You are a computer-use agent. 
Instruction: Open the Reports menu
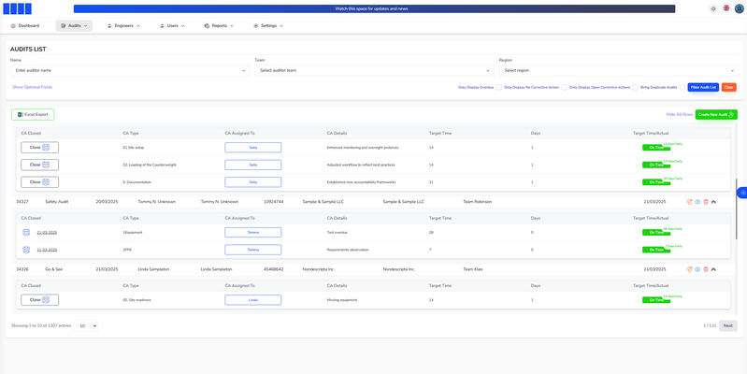(219, 26)
